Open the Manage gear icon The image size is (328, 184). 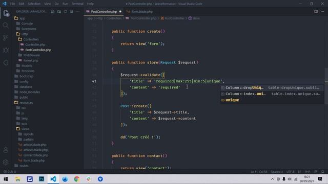click(6, 162)
